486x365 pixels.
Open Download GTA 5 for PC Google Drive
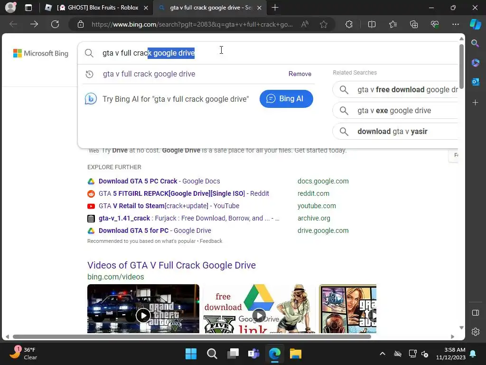pyautogui.click(x=155, y=231)
